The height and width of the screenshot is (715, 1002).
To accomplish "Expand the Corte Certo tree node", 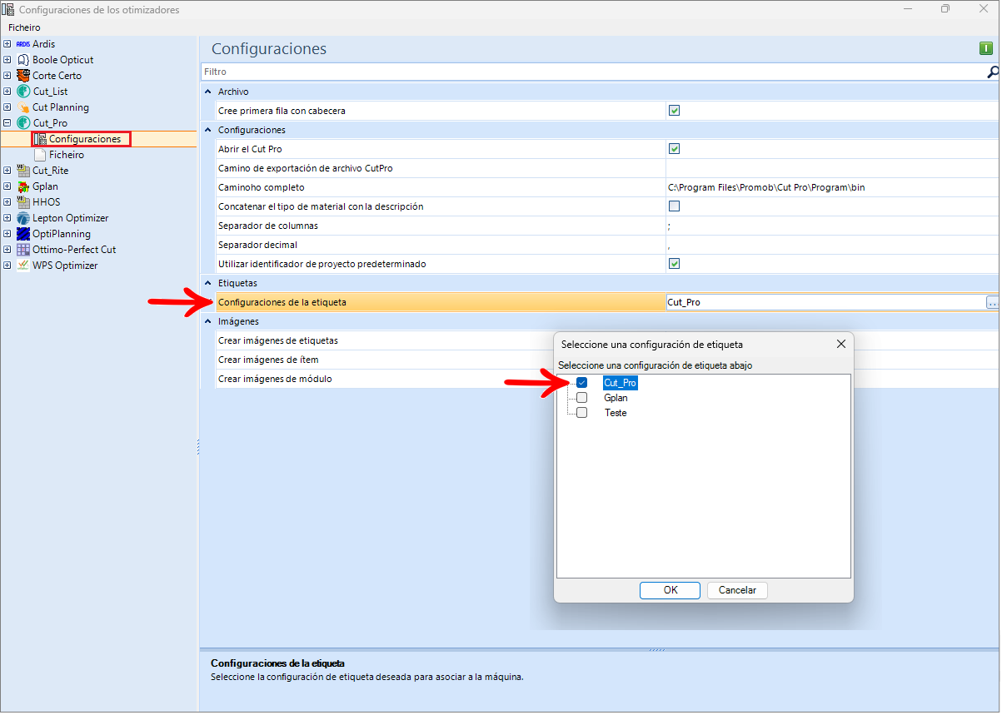I will pos(7,76).
